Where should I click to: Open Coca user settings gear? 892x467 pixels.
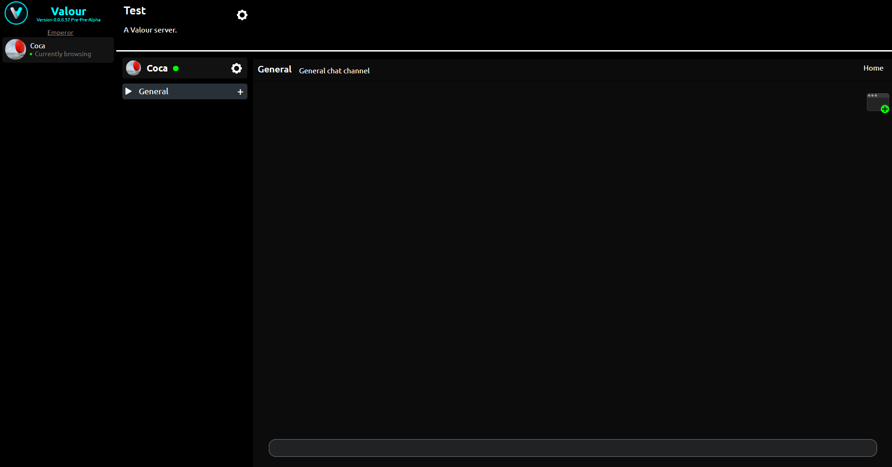click(x=236, y=68)
